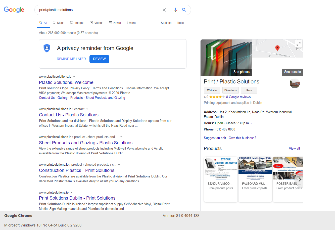The height and width of the screenshot is (230, 335).
Task: Open 8 Google reviews
Action: (x=238, y=97)
